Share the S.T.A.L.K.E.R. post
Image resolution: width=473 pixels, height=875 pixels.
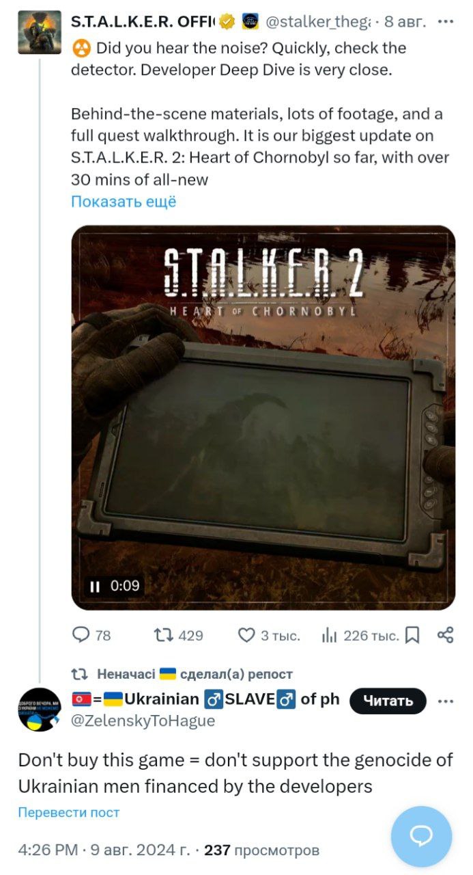coord(445,636)
